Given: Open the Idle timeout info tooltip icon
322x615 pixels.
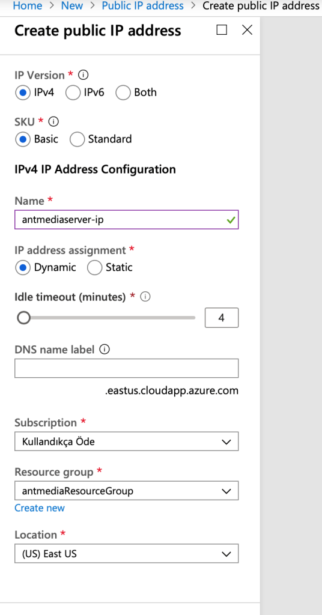Looking at the screenshot, I should (145, 297).
